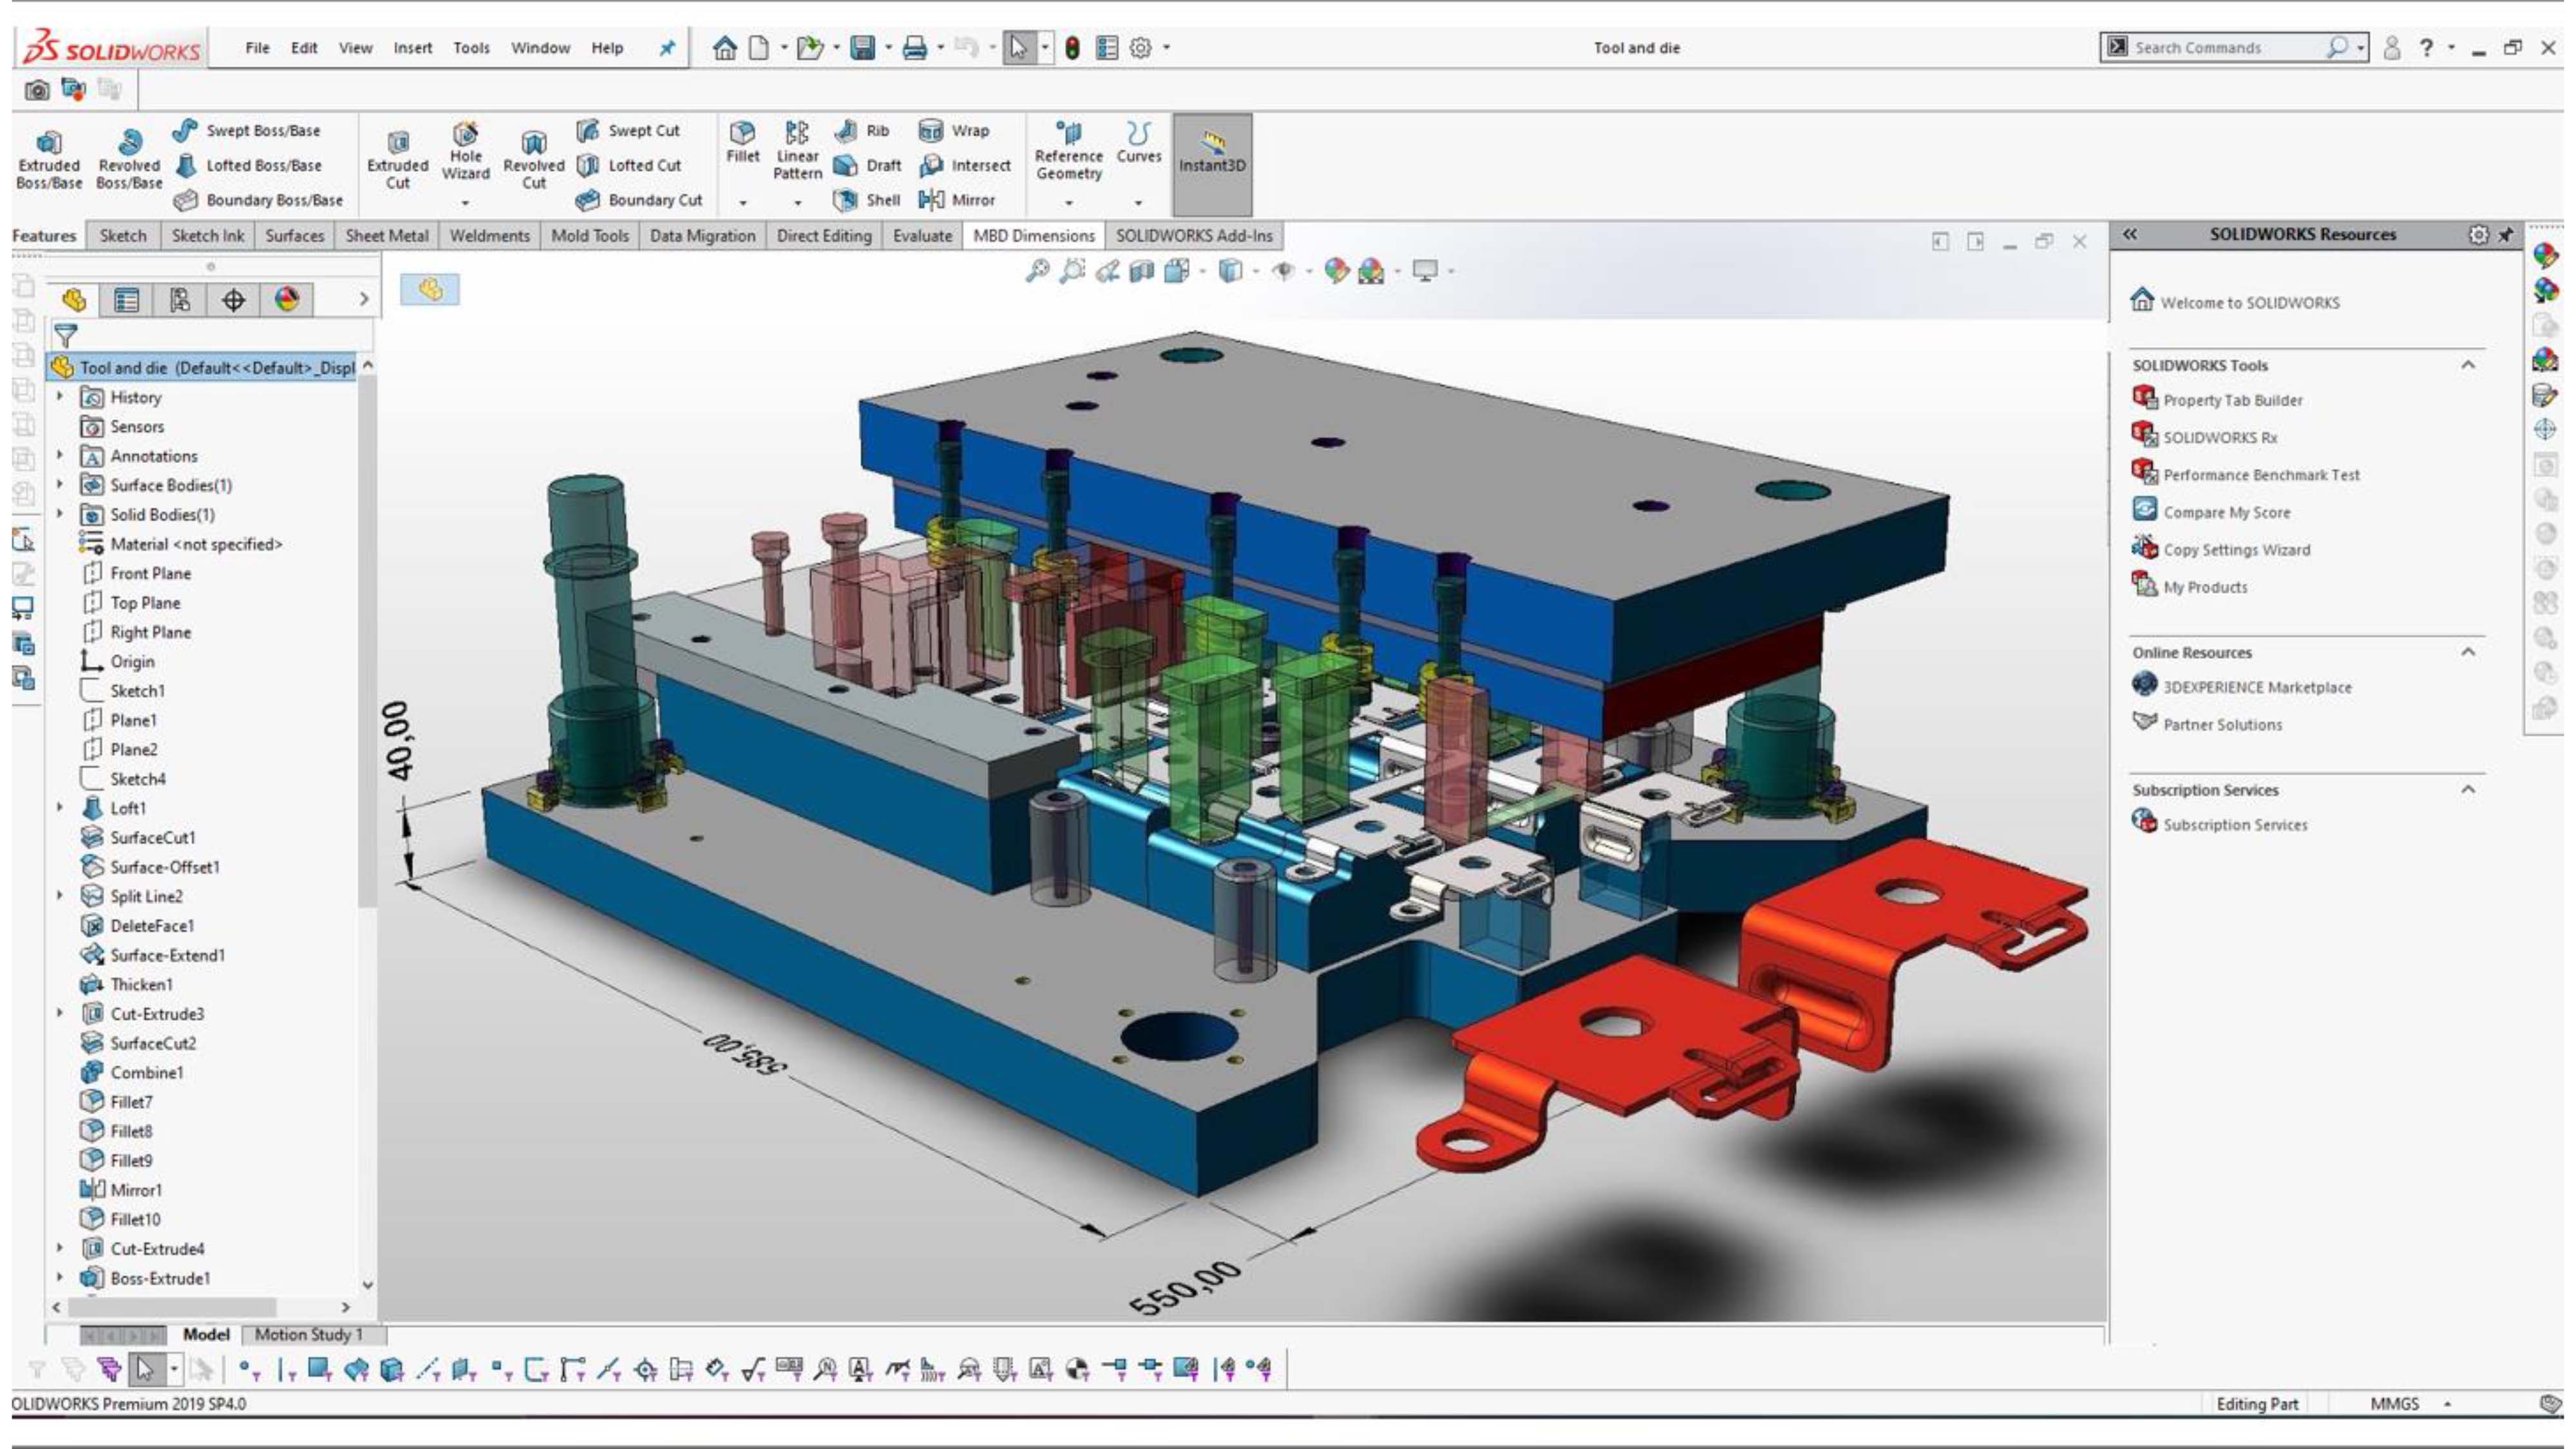Select the Extruded Boss/Base tool
This screenshot has height=1449, width=2576.
[x=48, y=160]
